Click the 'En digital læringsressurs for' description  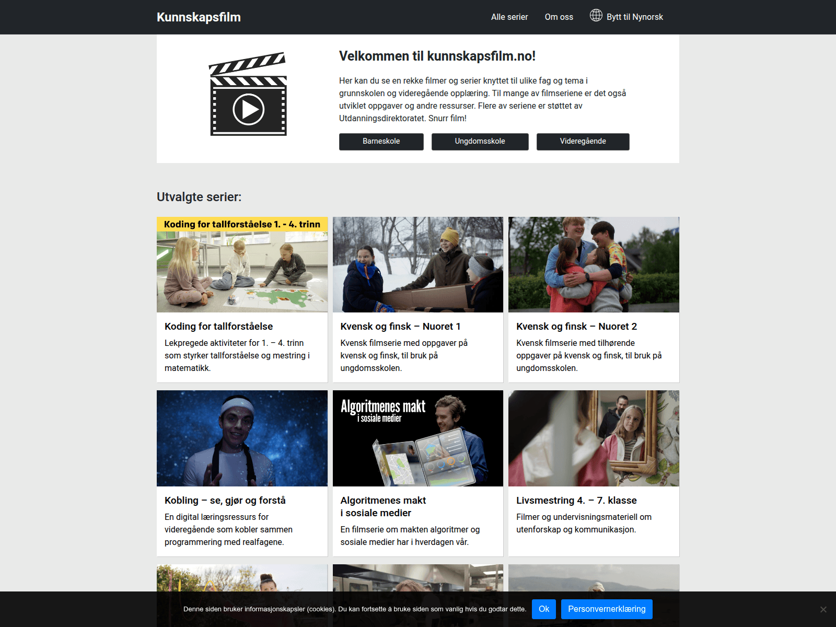pyautogui.click(x=228, y=530)
